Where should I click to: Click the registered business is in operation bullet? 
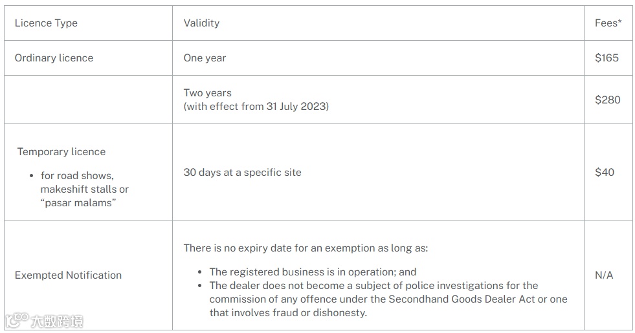313,272
